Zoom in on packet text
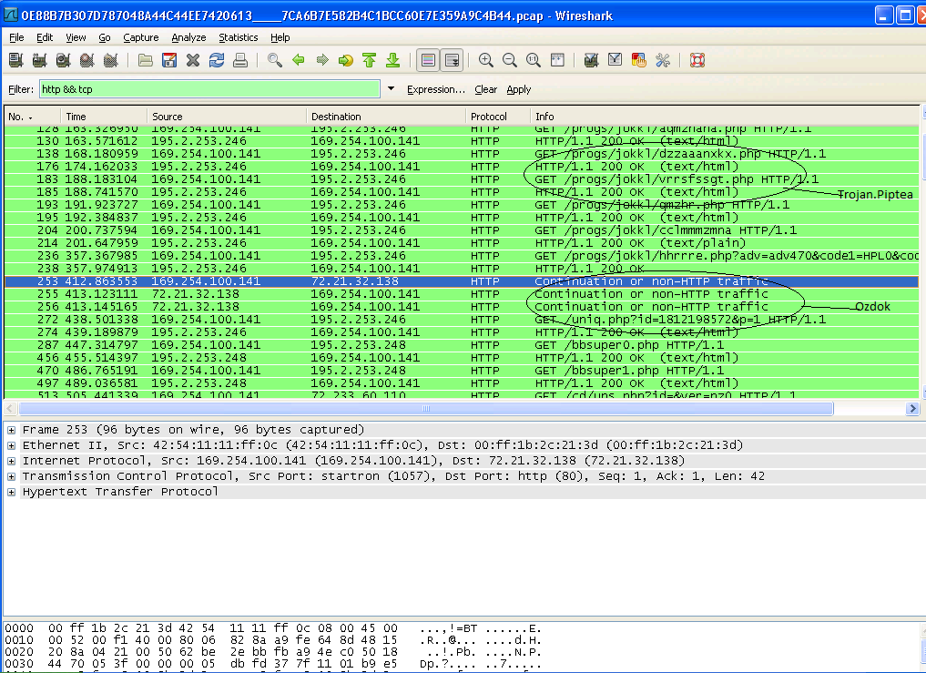Viewport: 926px width, 673px height. 486,60
